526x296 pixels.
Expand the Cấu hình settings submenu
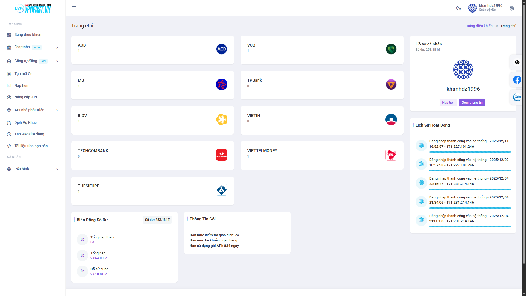tap(22, 169)
